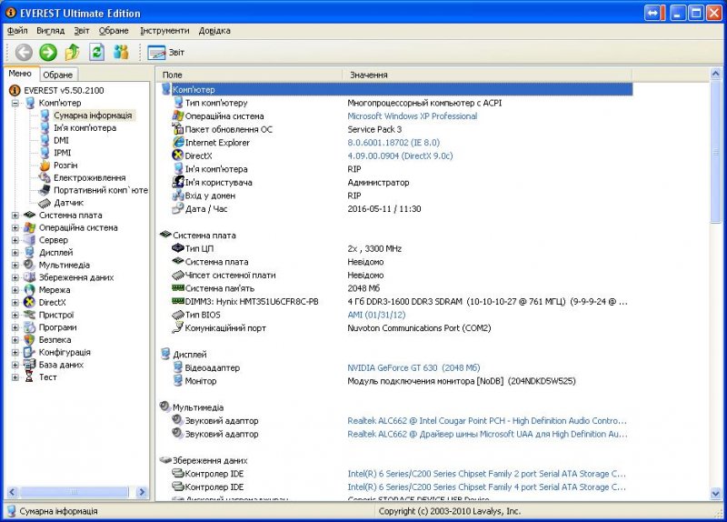Click the green Forward navigation arrow
The image size is (727, 522).
[x=48, y=53]
